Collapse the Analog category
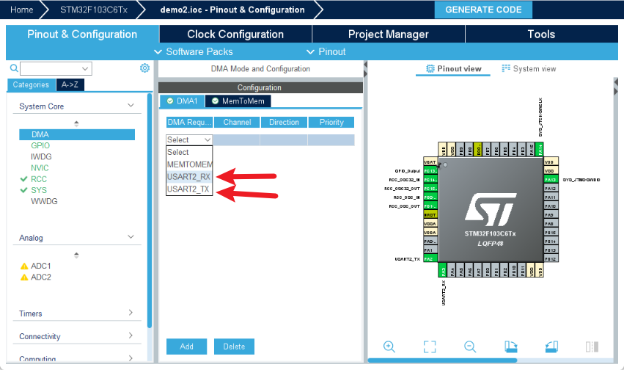 coord(131,237)
